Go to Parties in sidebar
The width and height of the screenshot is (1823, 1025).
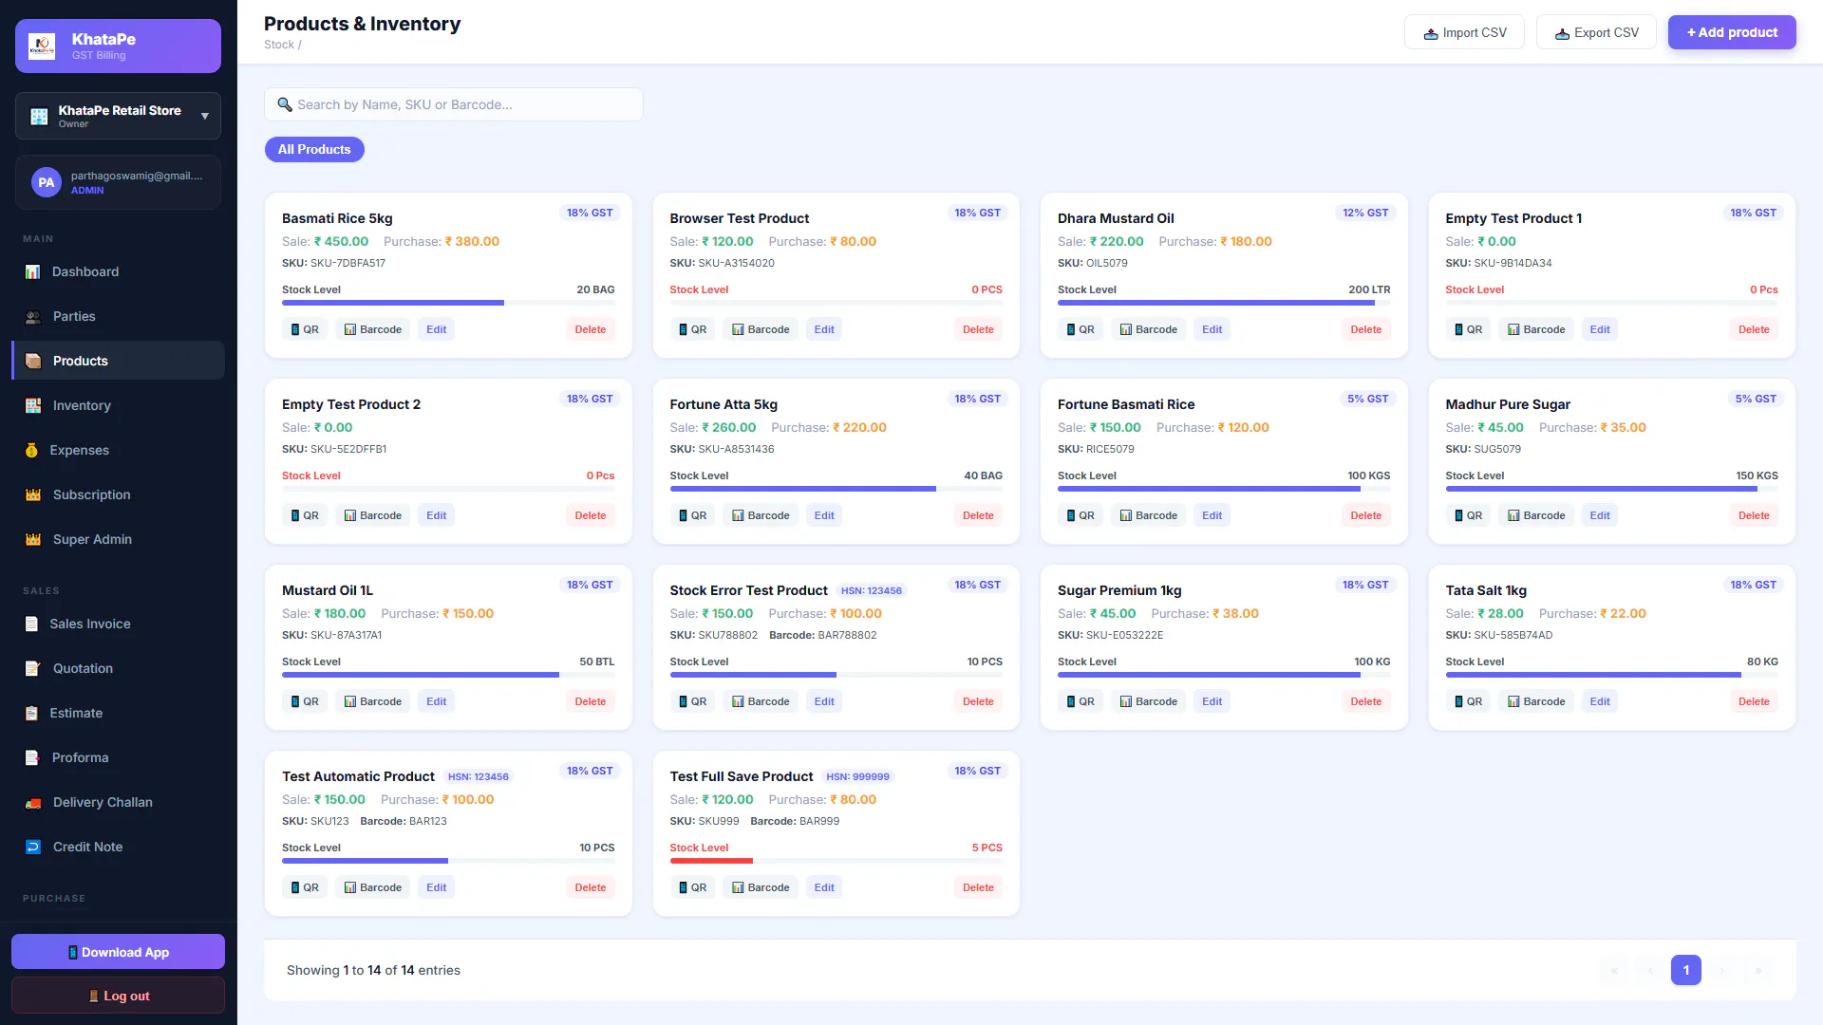(x=118, y=316)
